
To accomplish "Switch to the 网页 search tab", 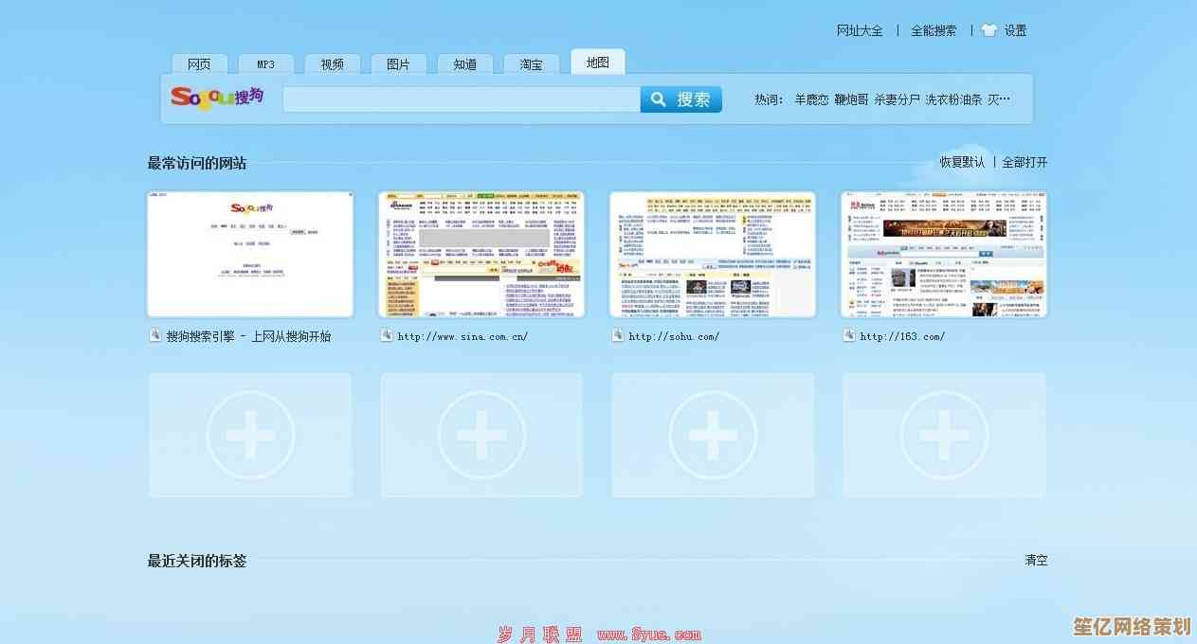I will click(199, 64).
